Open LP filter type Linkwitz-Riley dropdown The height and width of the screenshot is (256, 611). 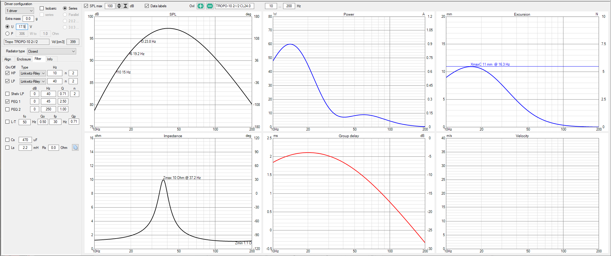tap(33, 82)
